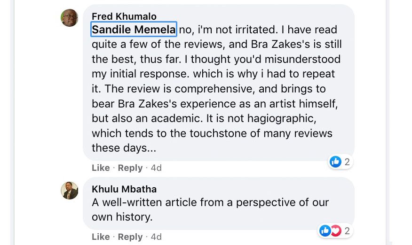Click Khulu Mbatha's profile picture
Viewport: 412px width, 245px height.
click(x=70, y=191)
